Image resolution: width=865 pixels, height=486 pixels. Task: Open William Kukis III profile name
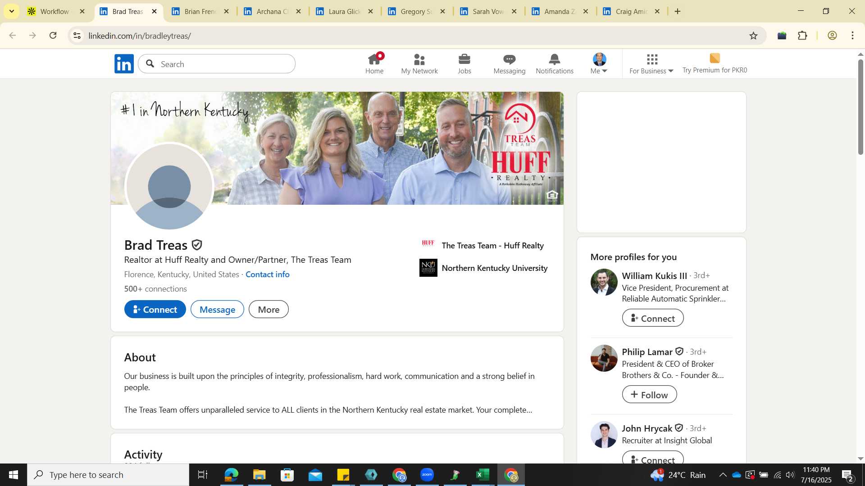click(x=655, y=275)
